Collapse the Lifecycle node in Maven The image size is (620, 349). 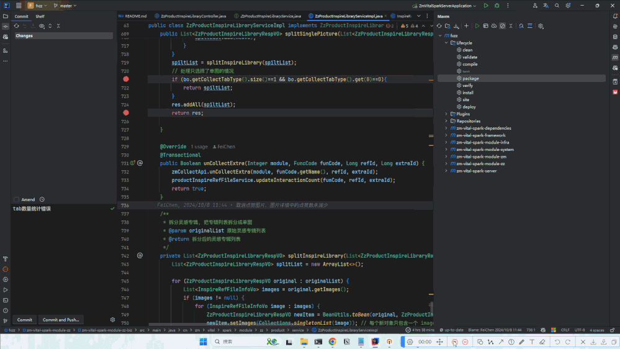point(446,43)
